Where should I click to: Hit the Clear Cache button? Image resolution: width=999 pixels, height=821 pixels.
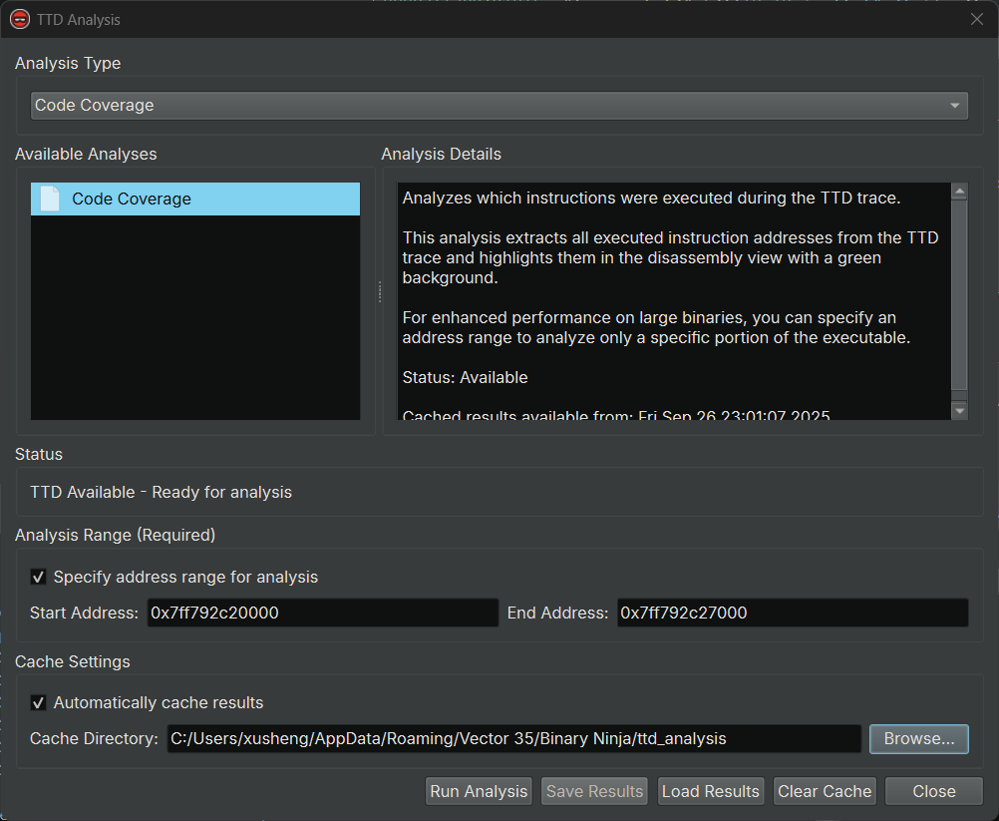coord(825,791)
